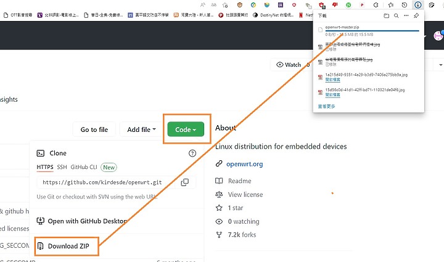
Task: Expand dropdown arrow right of downloads panel
Action: 440,65
